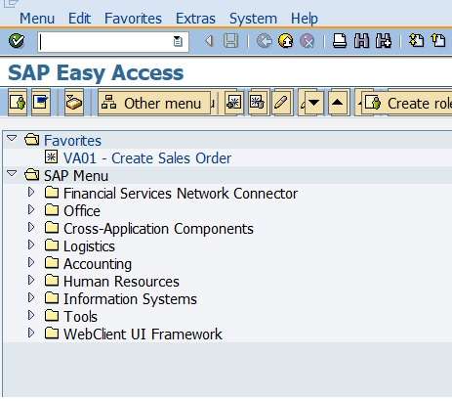Expand the Tools folder node
The height and width of the screenshot is (401, 452).
[x=31, y=315]
